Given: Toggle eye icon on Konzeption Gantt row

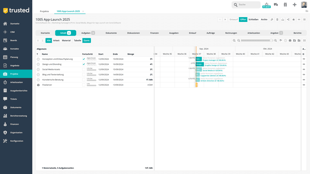Looking at the screenshot, I should click(304, 59).
